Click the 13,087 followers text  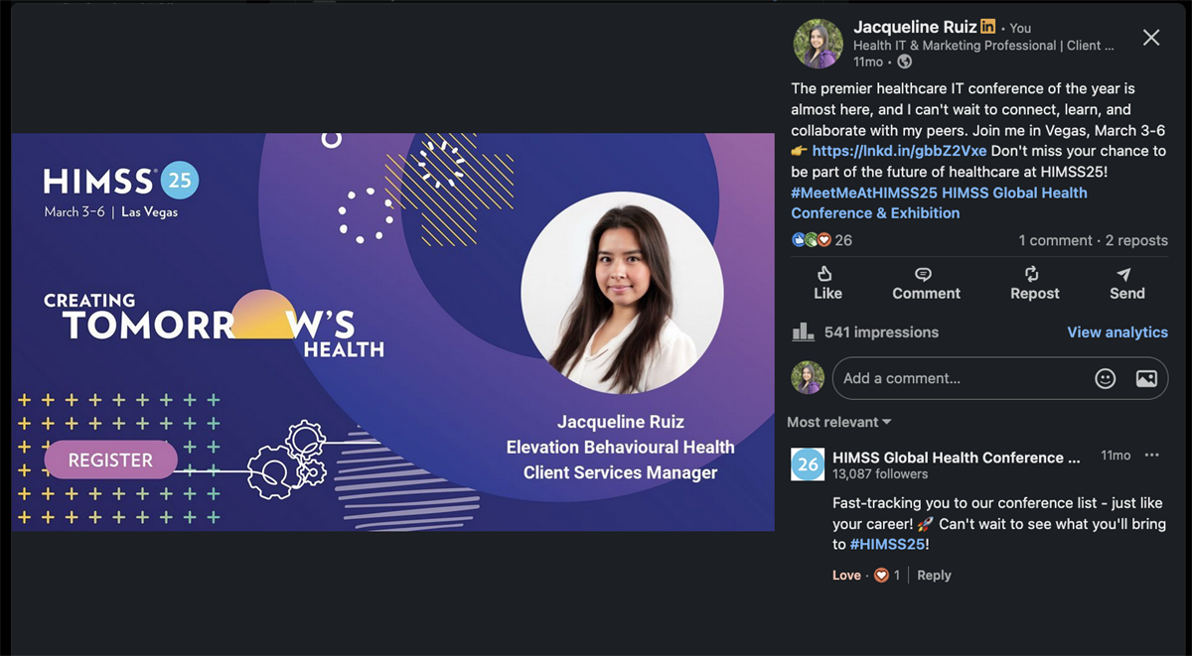[x=880, y=474]
